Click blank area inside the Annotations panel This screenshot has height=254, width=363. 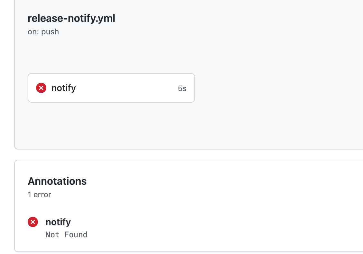(225, 208)
